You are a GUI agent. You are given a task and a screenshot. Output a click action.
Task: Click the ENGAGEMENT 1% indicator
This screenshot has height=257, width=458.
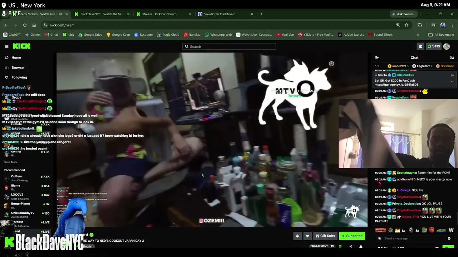tap(322, 246)
